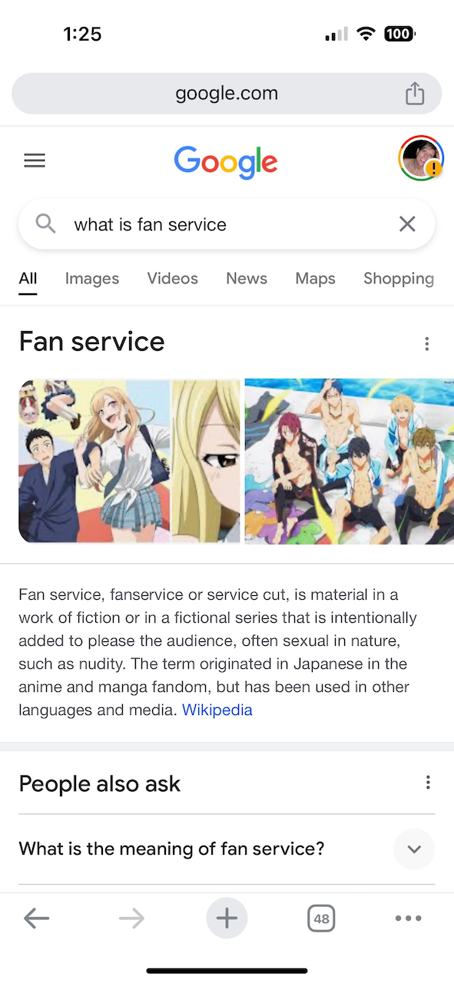Expand "What is the meaning of fan service?"
The image size is (454, 983).
227,849
